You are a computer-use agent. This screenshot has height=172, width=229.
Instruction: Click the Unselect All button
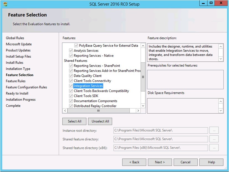(x=100, y=121)
